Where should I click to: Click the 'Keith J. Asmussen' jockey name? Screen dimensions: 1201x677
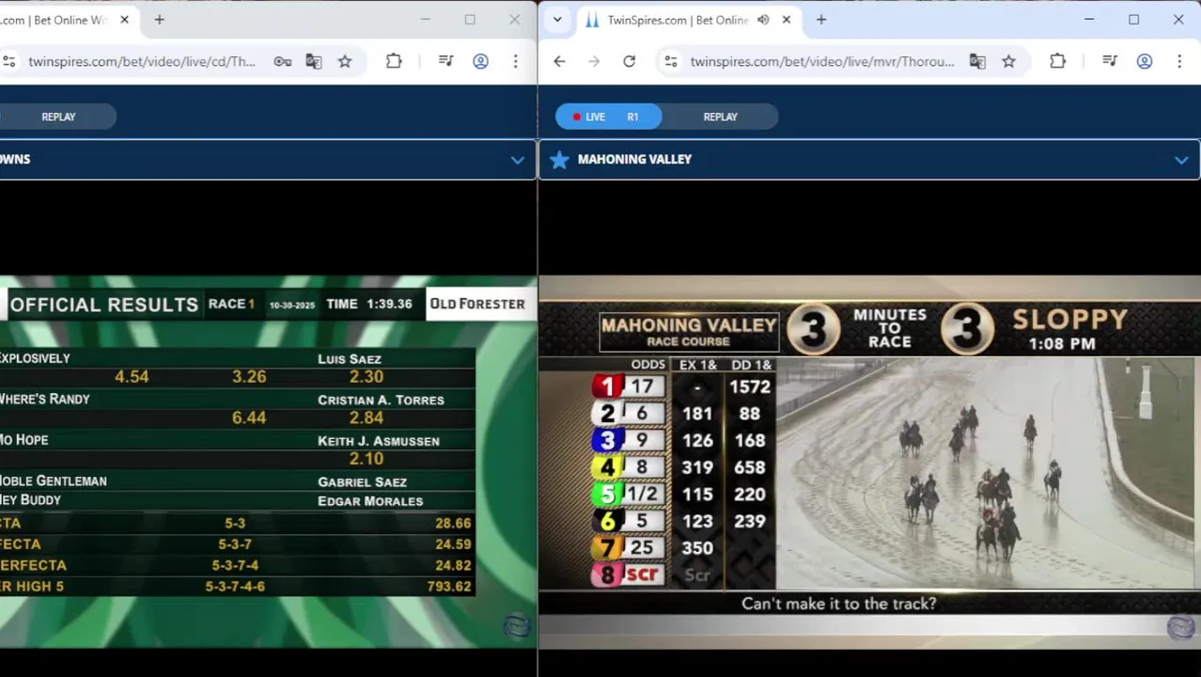point(379,441)
